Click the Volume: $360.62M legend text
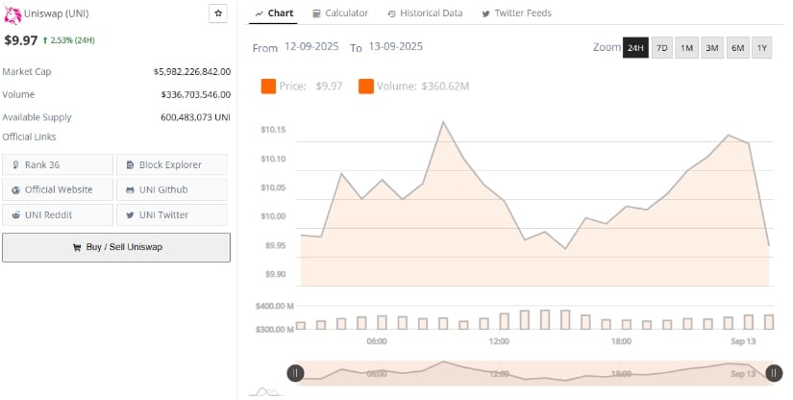793x400 pixels. click(423, 87)
